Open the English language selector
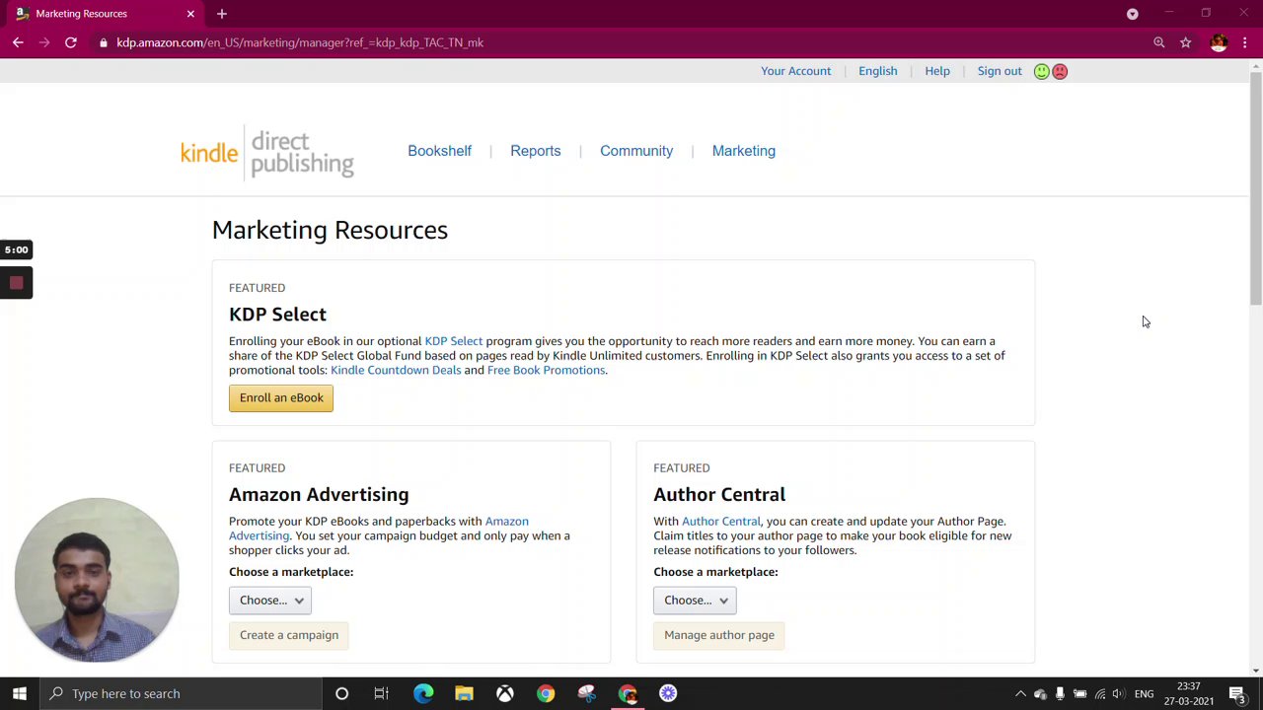 pos(877,71)
